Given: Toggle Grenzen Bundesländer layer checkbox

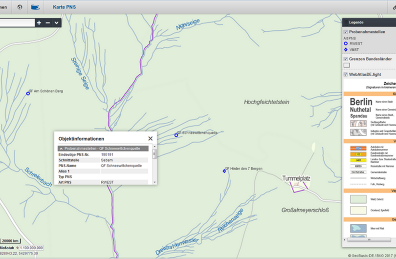Looking at the screenshot, I should 346,59.
